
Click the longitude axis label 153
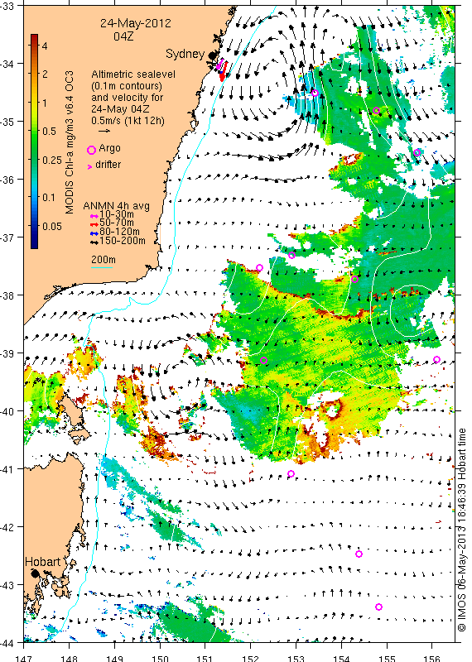(296, 658)
